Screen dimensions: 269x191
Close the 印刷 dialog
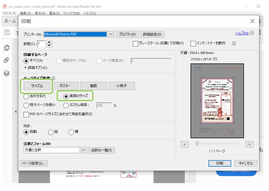pos(252,21)
